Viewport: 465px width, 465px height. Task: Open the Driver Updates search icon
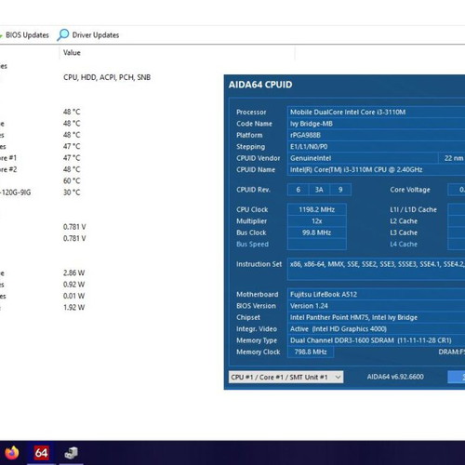click(63, 35)
